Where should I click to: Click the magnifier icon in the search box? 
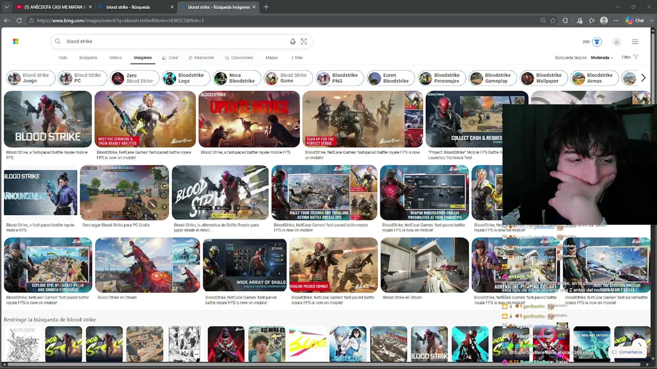[x=58, y=42]
